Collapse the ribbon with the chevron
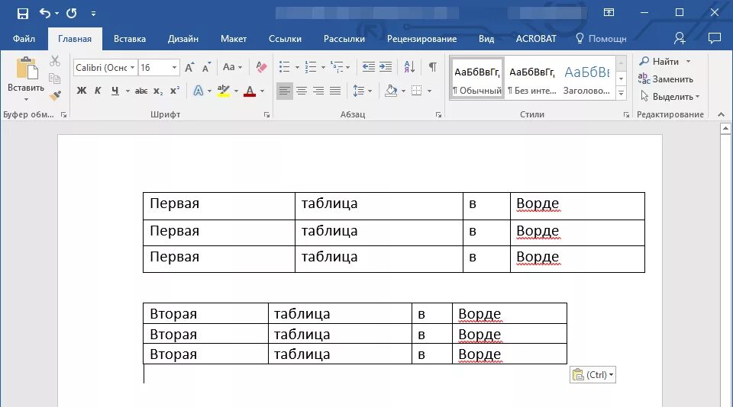This screenshot has height=407, width=733. [721, 114]
